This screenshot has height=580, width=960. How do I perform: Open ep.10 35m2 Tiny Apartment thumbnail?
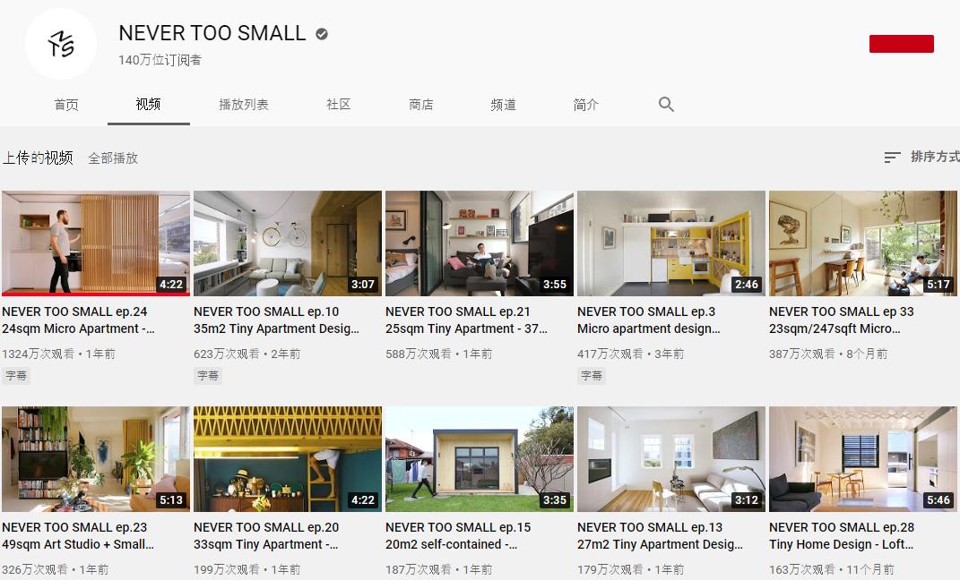pyautogui.click(x=287, y=243)
